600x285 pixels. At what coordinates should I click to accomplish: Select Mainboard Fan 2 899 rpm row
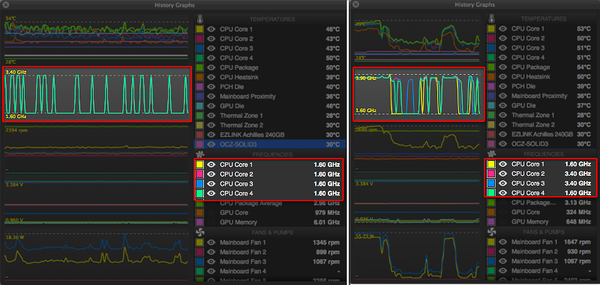click(269, 252)
